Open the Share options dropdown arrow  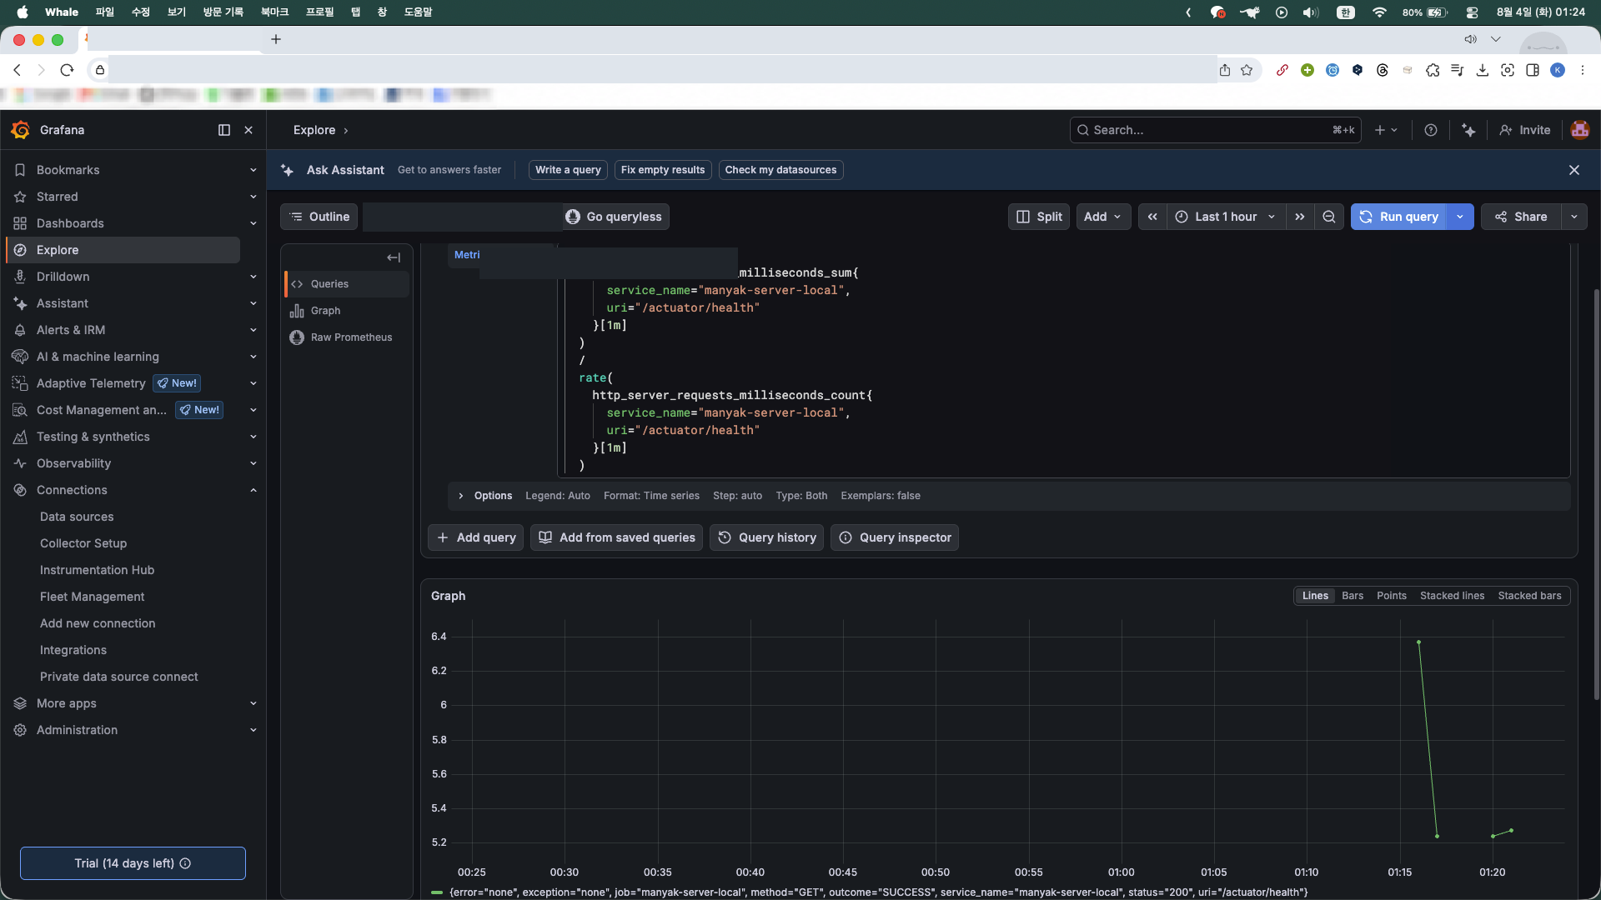pyautogui.click(x=1574, y=217)
